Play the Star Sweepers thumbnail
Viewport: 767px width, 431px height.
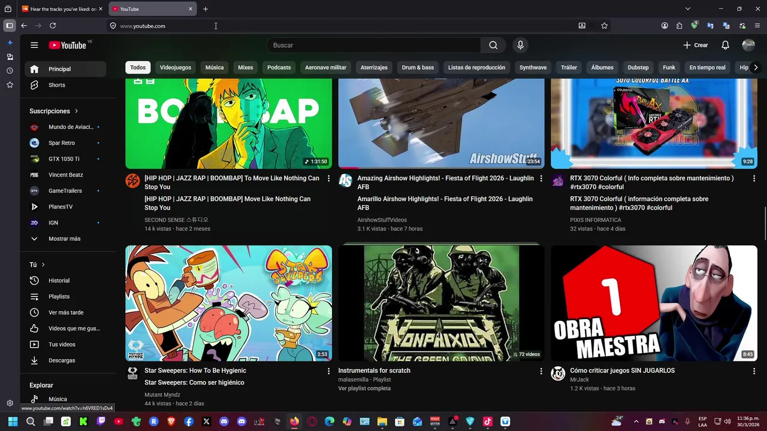[x=228, y=303]
